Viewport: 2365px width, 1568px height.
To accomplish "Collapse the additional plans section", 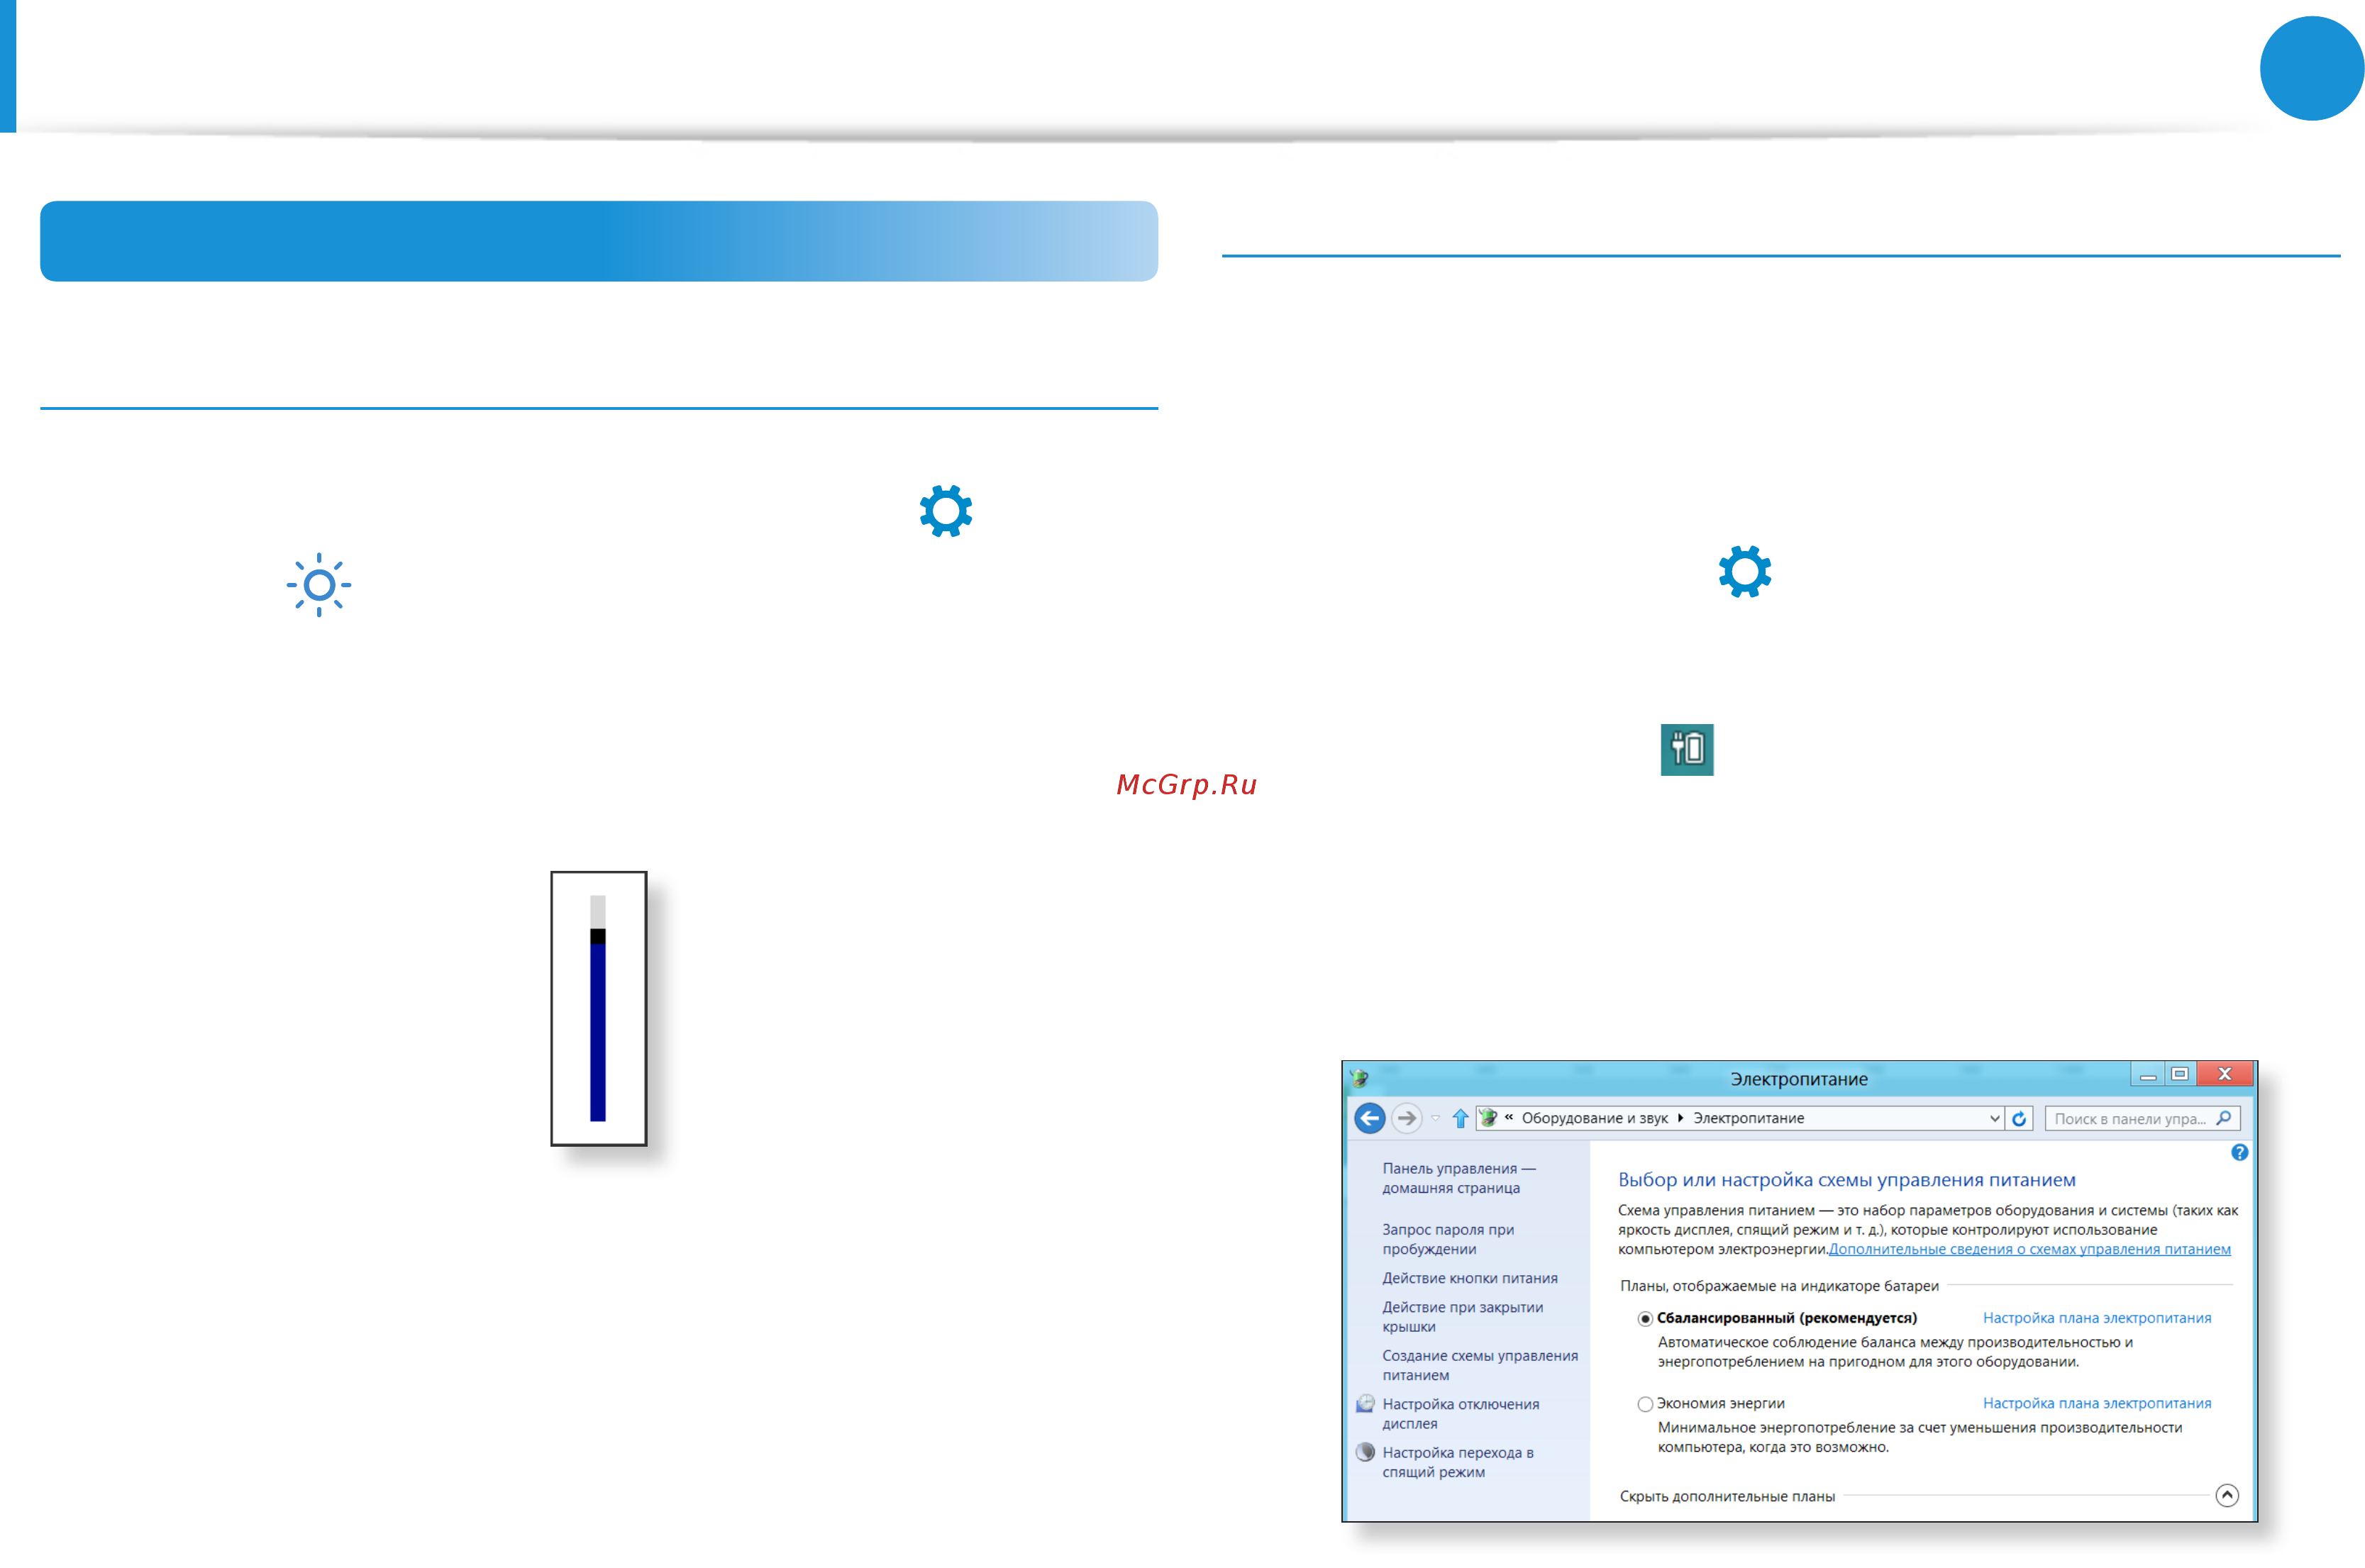I will (x=2226, y=1495).
